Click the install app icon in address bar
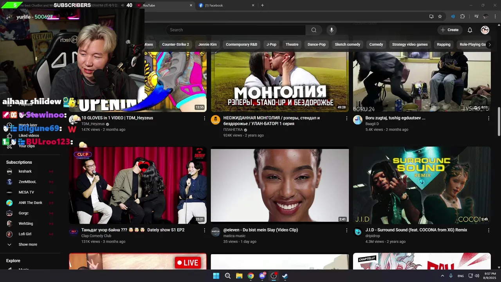The height and width of the screenshot is (282, 501). point(431,16)
